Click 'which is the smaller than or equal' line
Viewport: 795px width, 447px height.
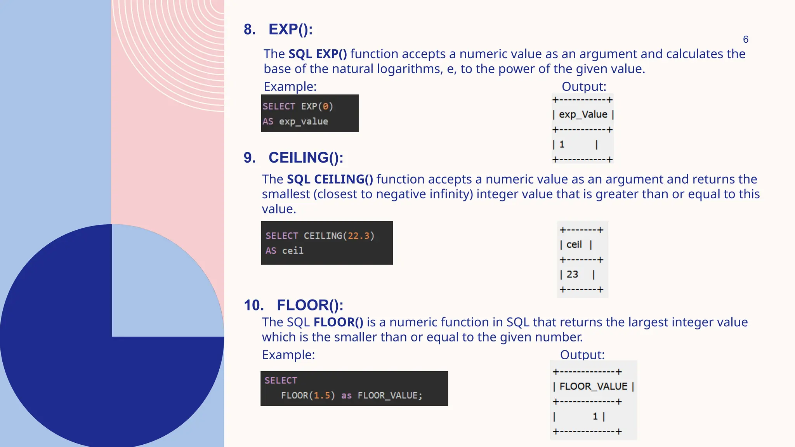[422, 337]
